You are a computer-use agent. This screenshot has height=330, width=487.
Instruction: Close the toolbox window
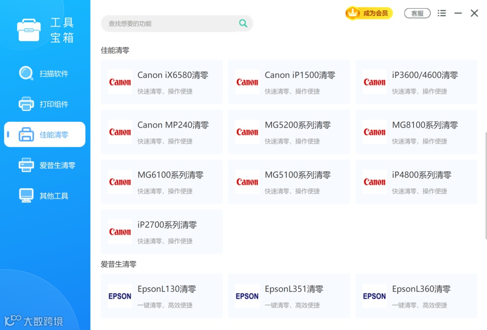(474, 14)
